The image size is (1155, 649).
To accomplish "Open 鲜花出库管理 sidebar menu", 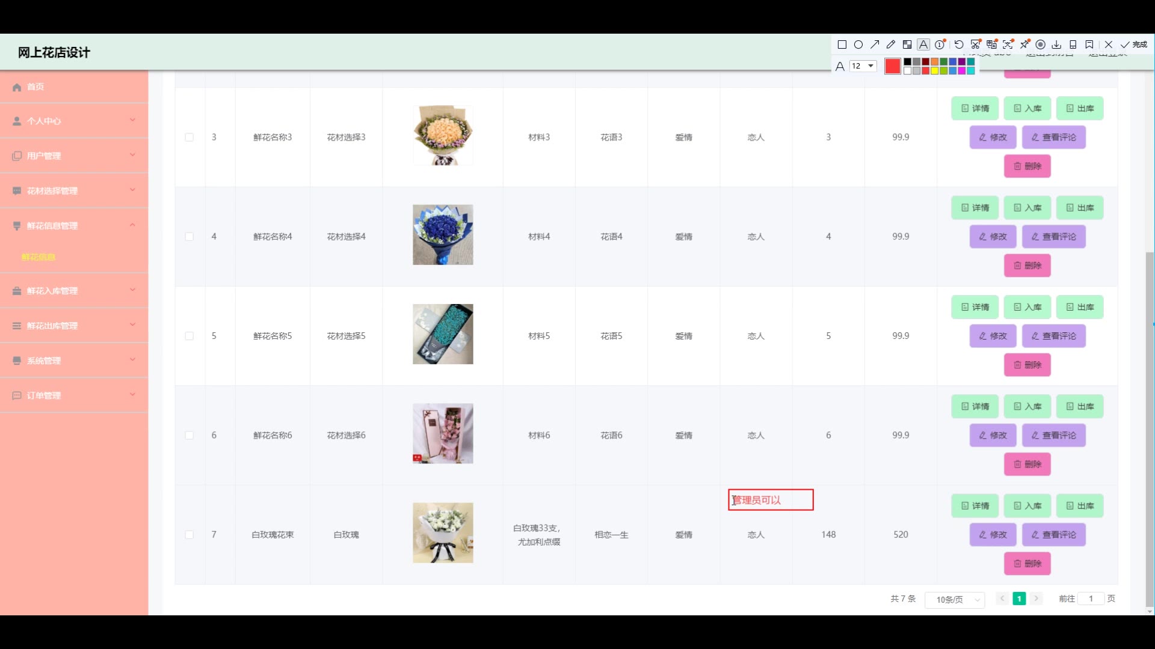I will click(74, 326).
